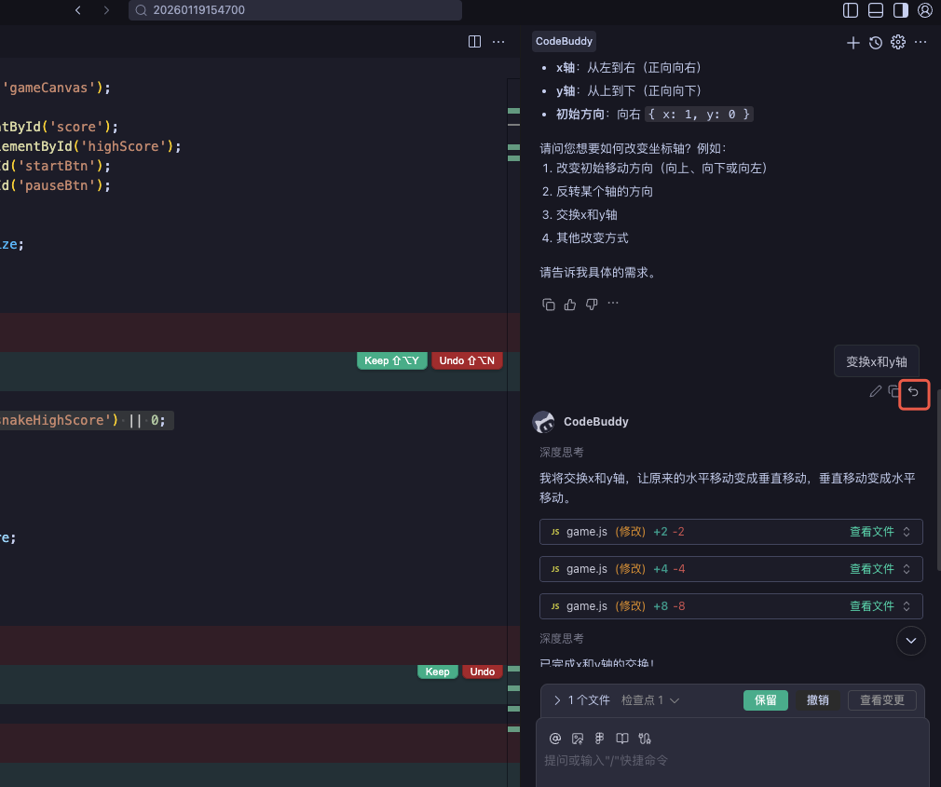Viewport: 941px width, 787px height.
Task: Click 'Undo ⇧⌥N' in the code diff
Action: [466, 360]
